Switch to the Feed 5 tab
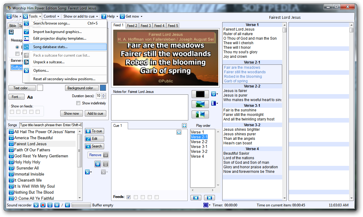The height and width of the screenshot is (217, 363). pyautogui.click(x=173, y=26)
